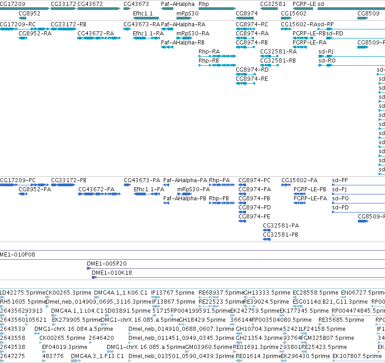Viewport: 385px width, 363px height.
Task: Select EST EP04019.3prime
Action: click(x=65, y=347)
